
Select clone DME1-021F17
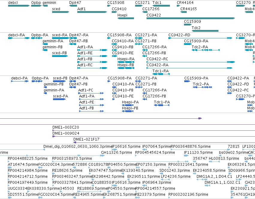(164, 142)
